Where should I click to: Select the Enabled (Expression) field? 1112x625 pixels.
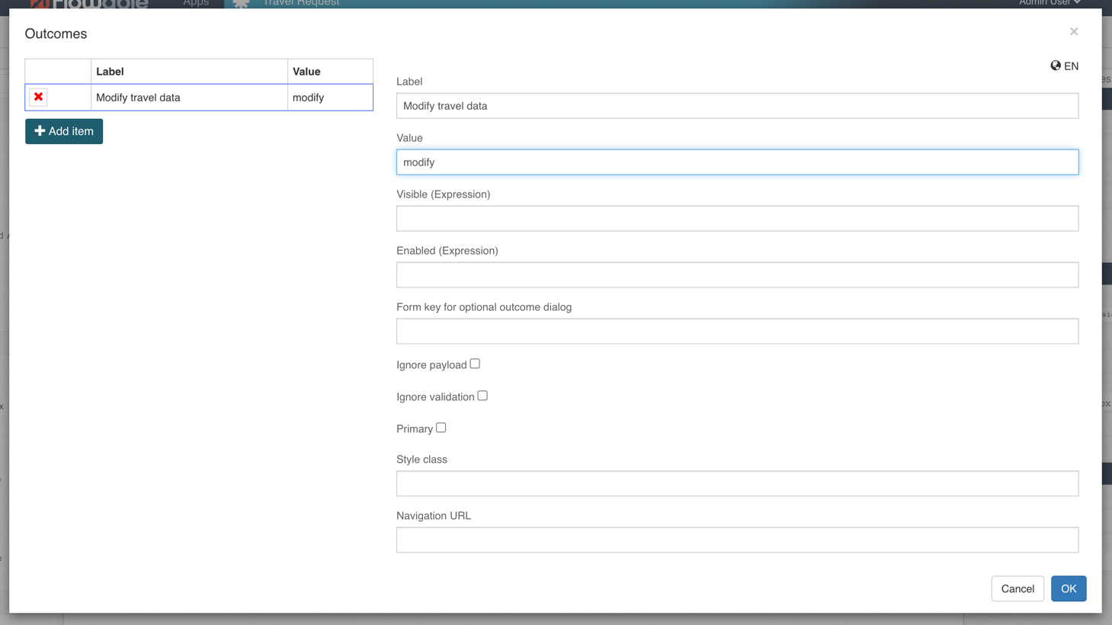[x=737, y=275]
